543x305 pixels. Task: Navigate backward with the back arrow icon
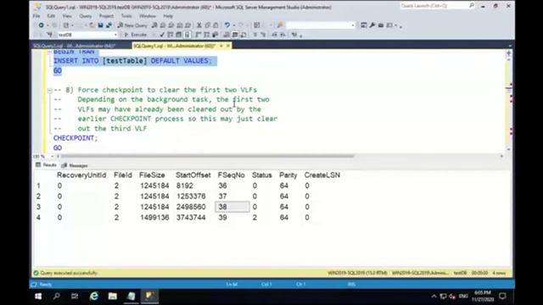point(41,25)
